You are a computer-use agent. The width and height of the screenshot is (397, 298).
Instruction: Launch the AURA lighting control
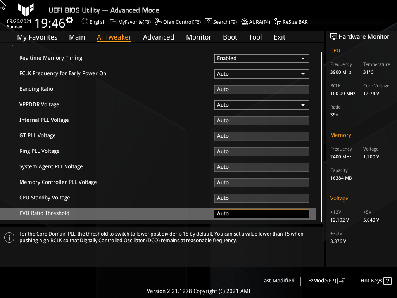tap(255, 22)
